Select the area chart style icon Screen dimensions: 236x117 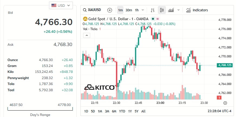(171, 10)
